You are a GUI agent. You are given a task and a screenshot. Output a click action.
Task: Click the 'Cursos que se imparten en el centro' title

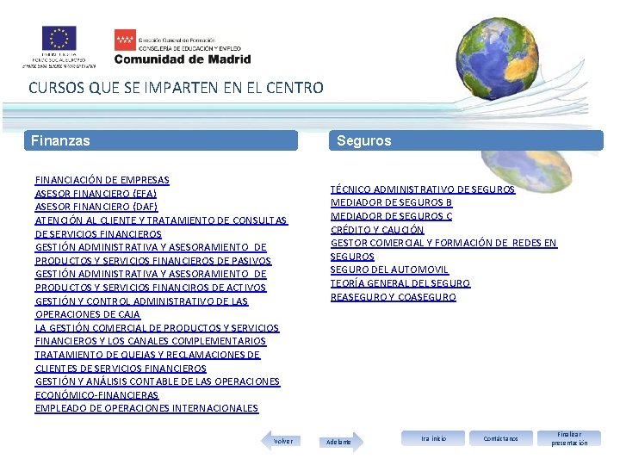click(x=176, y=88)
